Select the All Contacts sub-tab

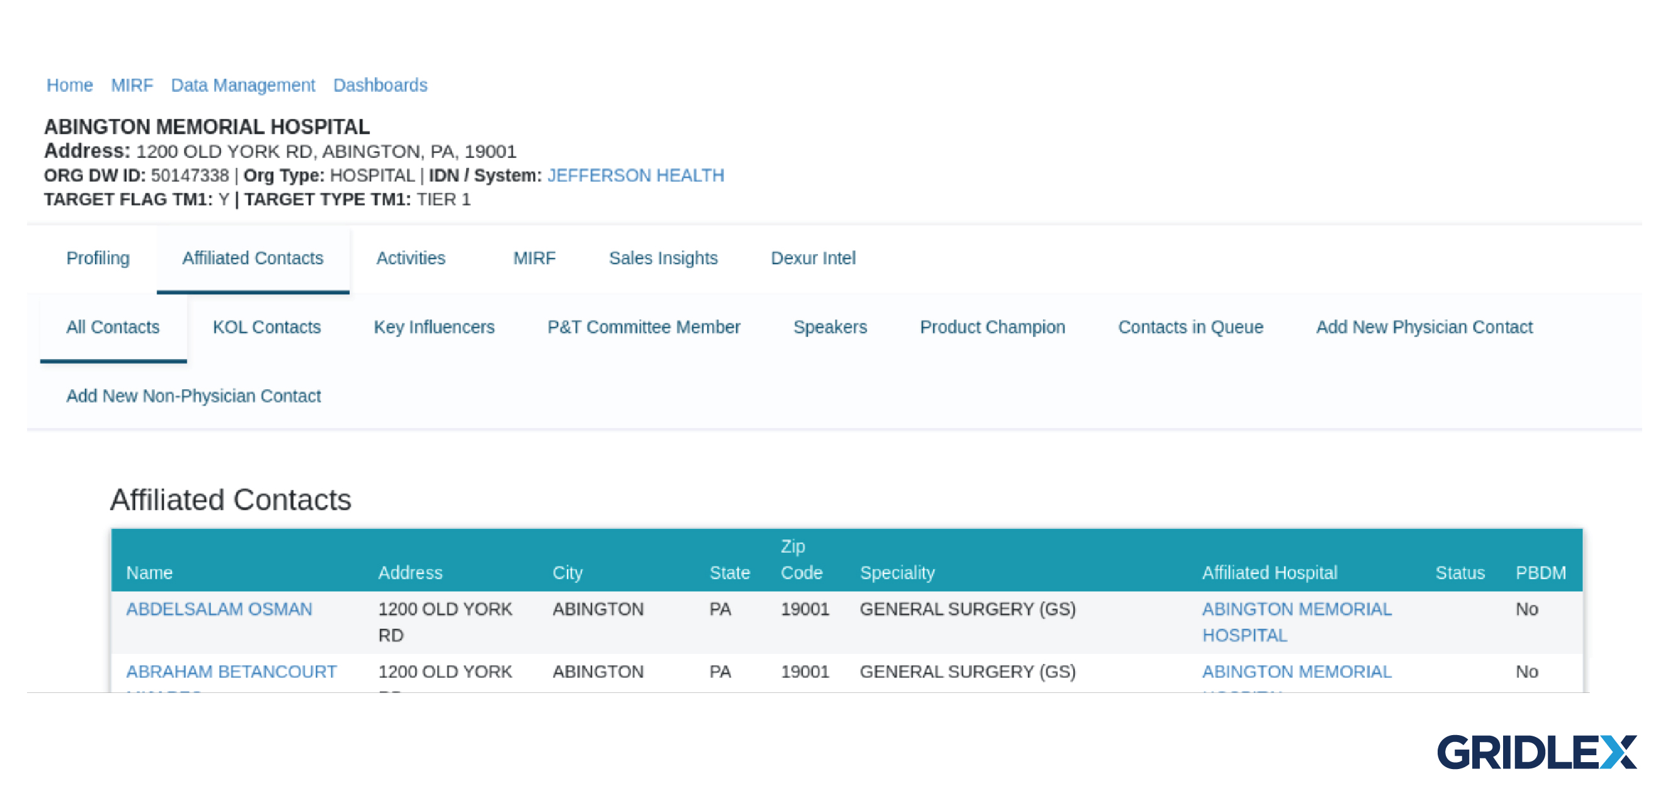(113, 328)
